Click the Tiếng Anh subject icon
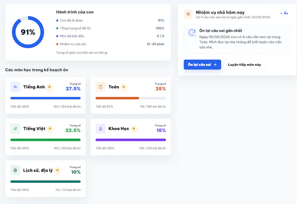The image size is (297, 204). click(15, 87)
